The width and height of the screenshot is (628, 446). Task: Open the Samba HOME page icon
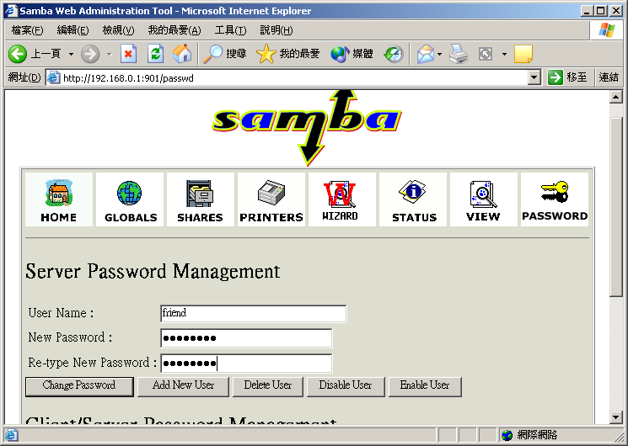click(x=58, y=200)
